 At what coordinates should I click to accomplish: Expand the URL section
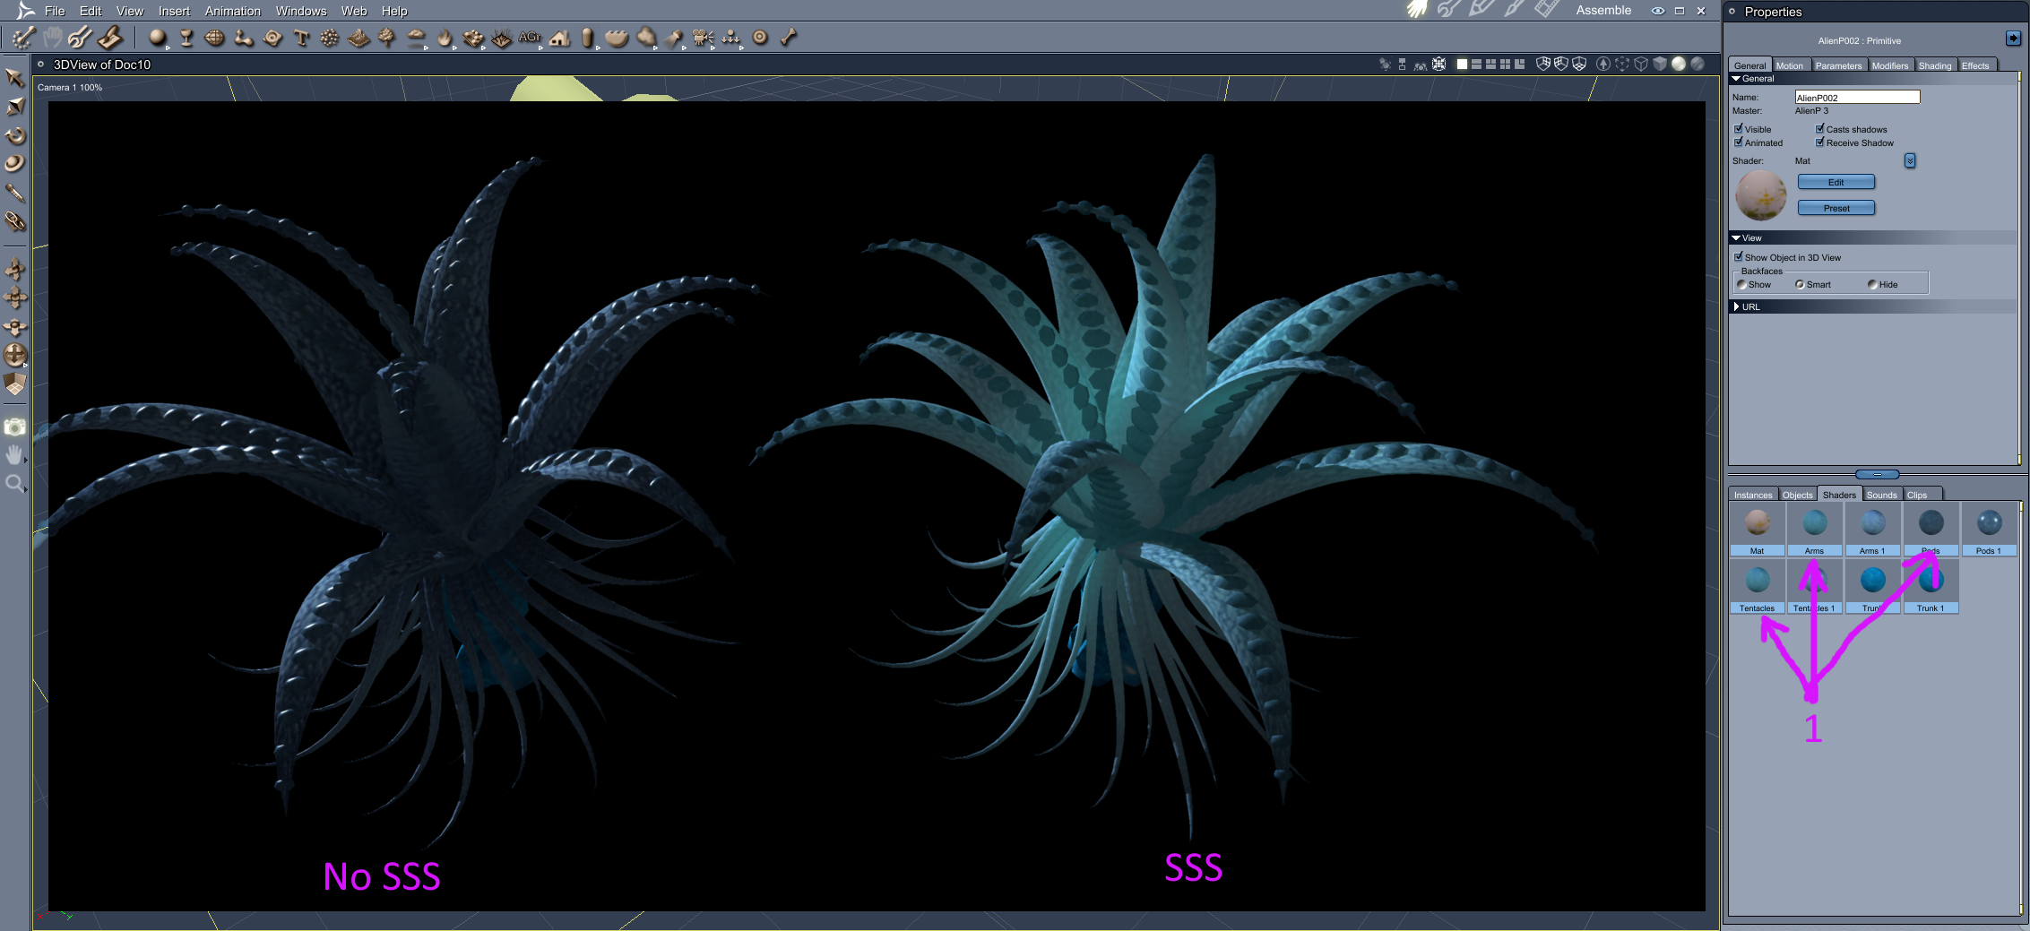coord(1736,306)
